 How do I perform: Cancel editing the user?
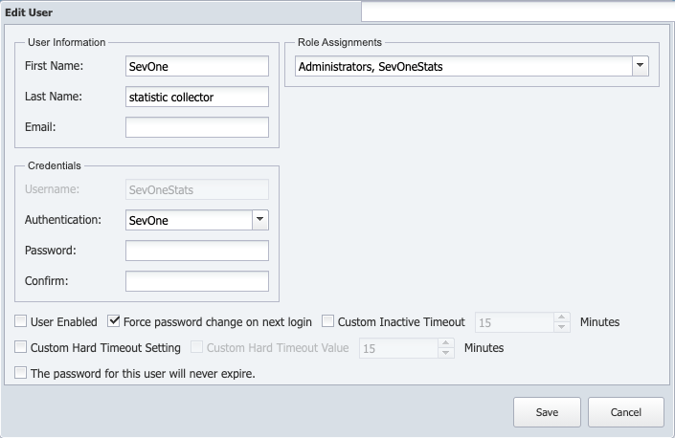626,412
